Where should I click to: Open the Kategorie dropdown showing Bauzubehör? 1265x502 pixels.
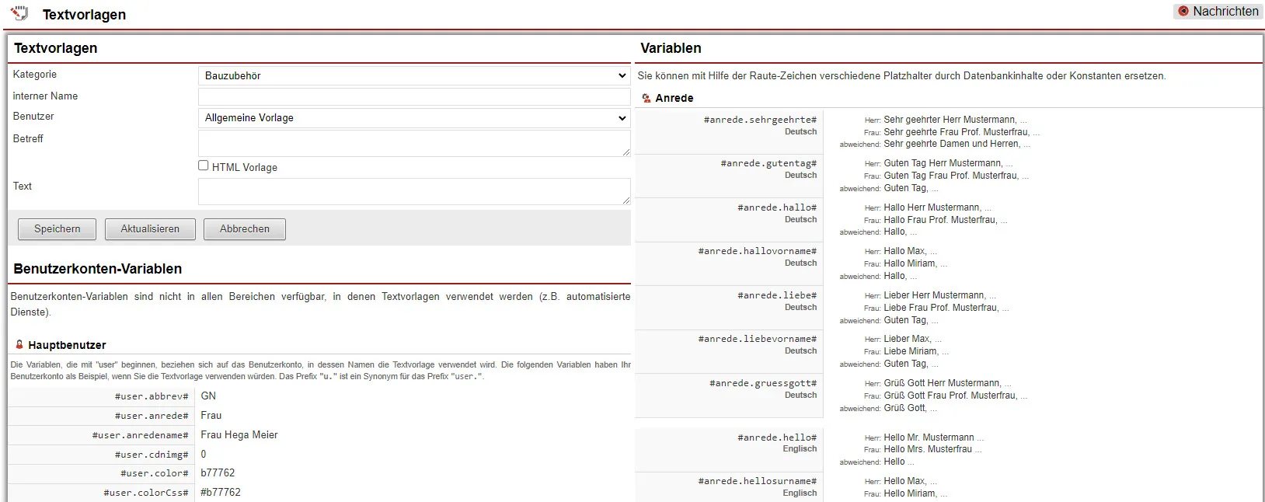tap(414, 75)
